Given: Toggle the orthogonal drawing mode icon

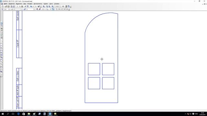Looking at the screenshot, I should (x=51, y=9).
